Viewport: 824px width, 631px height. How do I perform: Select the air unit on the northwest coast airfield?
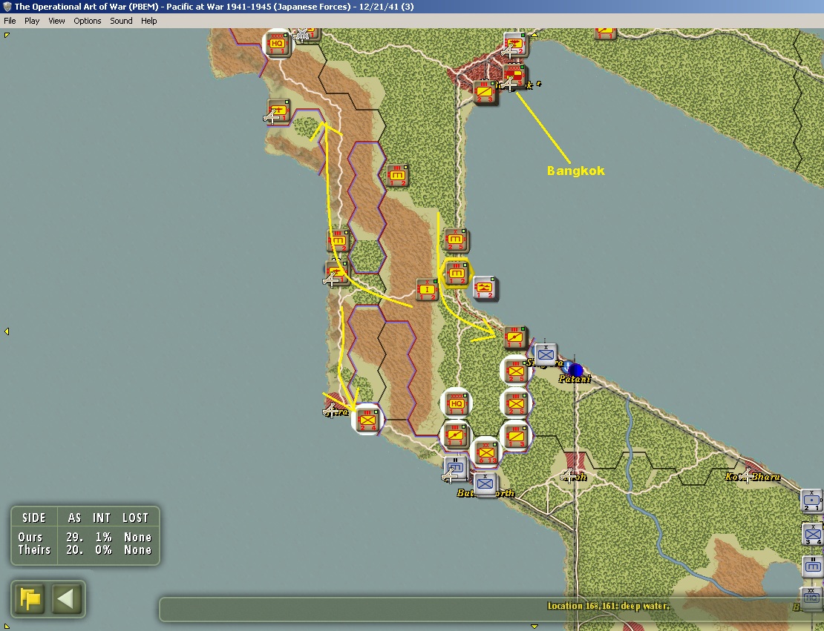[278, 110]
